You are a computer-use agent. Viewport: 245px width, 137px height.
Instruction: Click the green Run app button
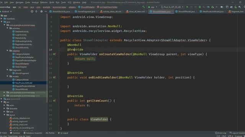187,7
